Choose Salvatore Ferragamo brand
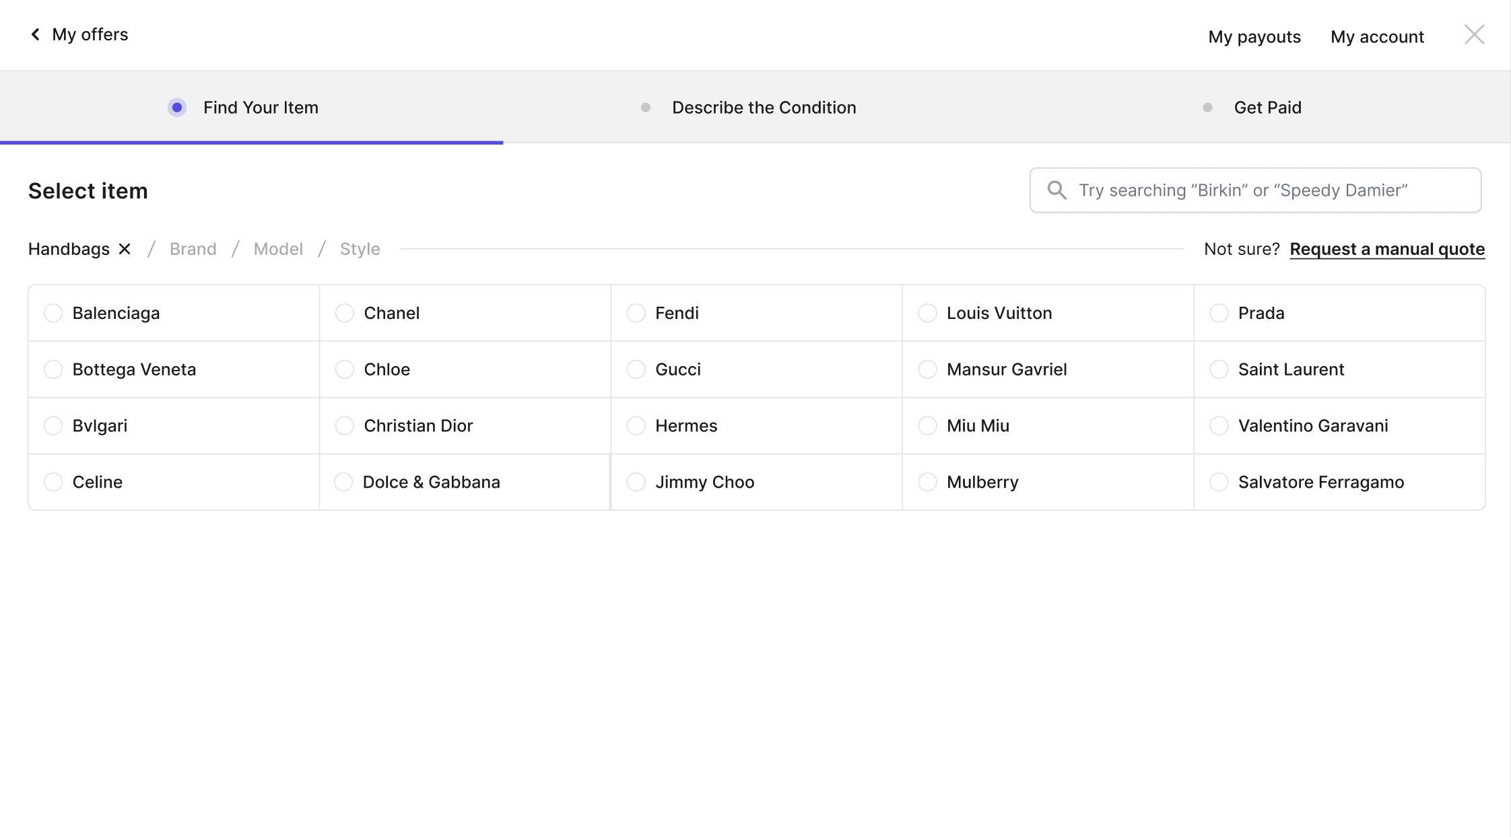 tap(1340, 482)
